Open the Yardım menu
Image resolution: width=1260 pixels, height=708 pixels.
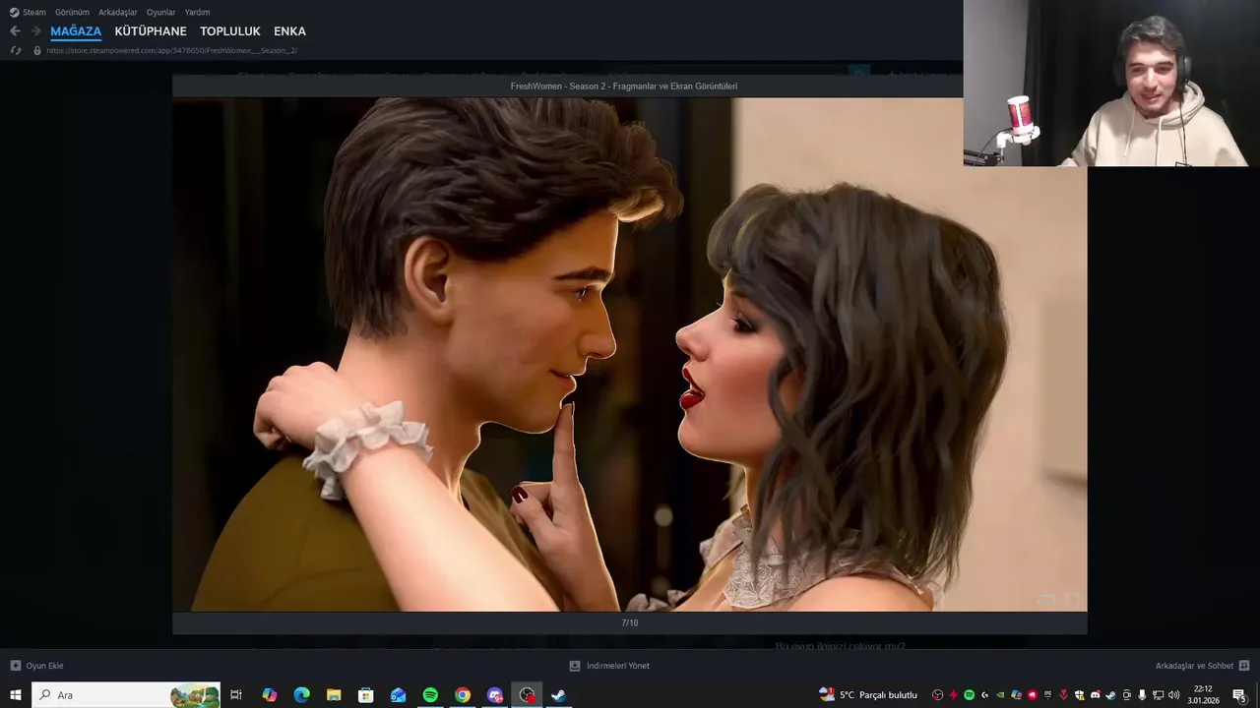click(x=197, y=12)
